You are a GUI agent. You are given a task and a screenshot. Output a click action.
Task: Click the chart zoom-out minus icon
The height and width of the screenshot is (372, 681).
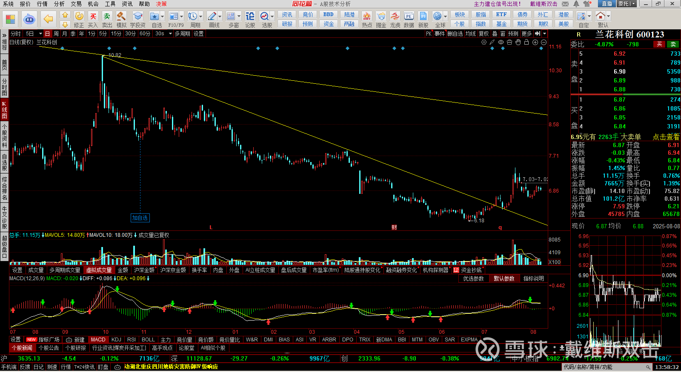tap(544, 43)
